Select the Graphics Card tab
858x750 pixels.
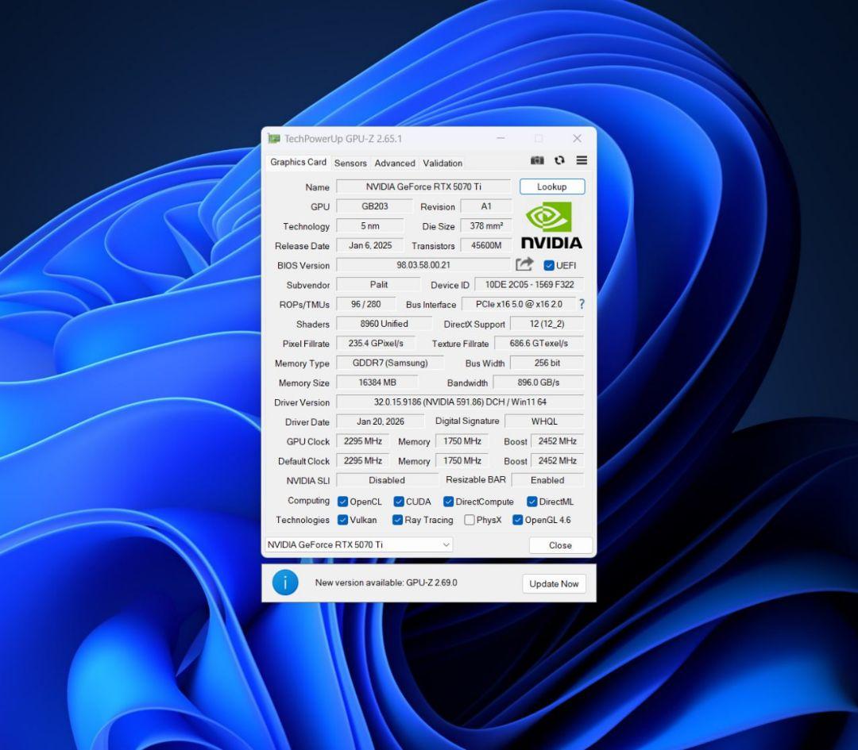pos(298,162)
